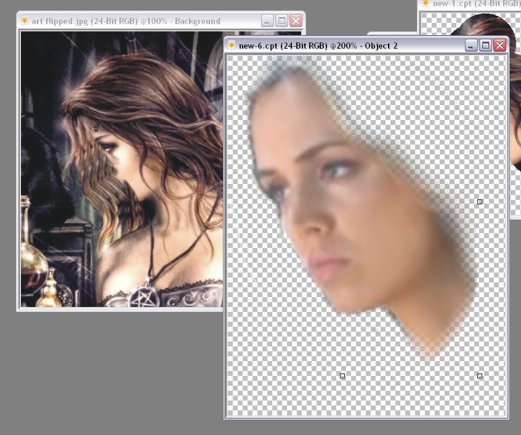Click the bottom-right corner handle of Object 2
This screenshot has width=521, height=435.
(480, 376)
